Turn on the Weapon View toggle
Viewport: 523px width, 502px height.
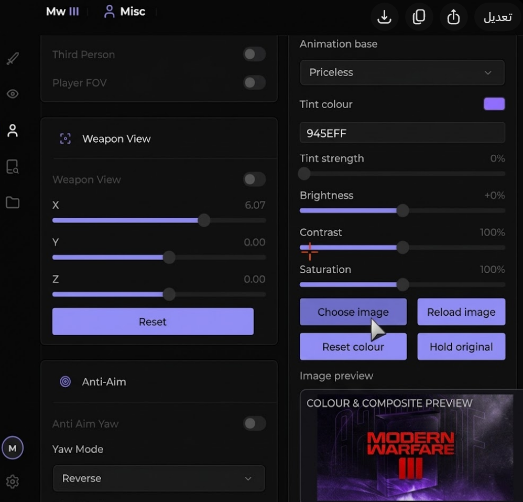(255, 179)
